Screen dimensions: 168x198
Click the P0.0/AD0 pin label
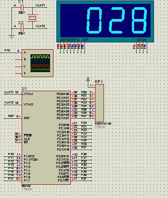tap(63, 94)
